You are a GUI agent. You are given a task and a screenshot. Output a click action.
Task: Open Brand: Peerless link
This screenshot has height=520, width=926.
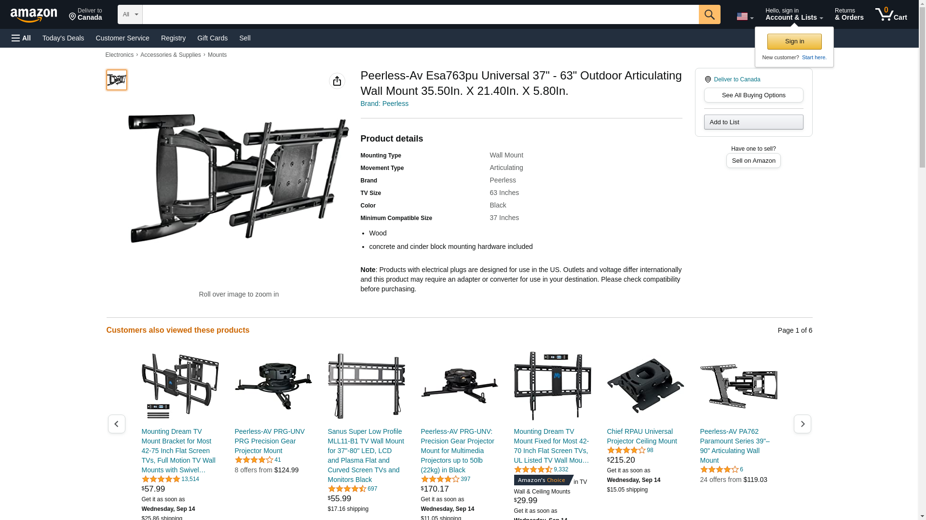[x=384, y=104]
